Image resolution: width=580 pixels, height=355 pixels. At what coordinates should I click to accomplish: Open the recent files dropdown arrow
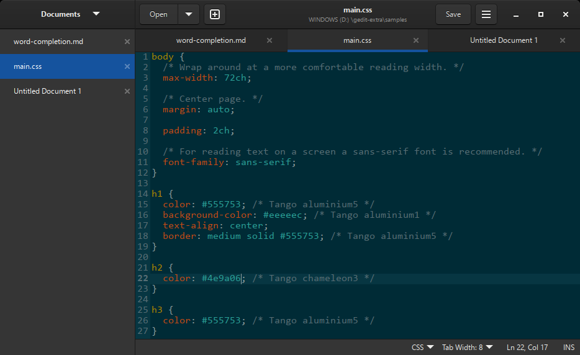point(189,14)
